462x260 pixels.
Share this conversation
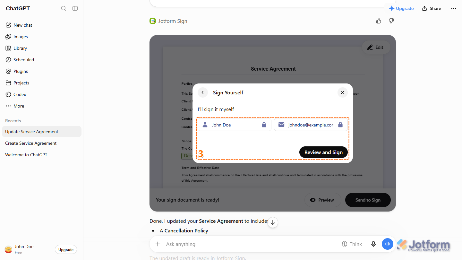(x=432, y=8)
